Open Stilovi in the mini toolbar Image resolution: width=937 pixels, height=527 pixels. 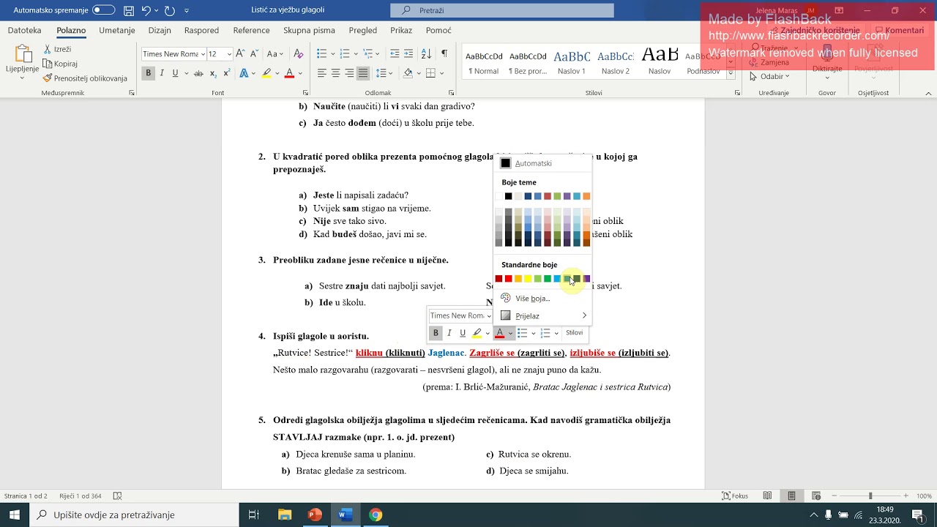click(x=575, y=333)
